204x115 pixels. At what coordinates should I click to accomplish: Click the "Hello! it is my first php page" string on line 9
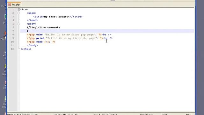click(x=71, y=38)
